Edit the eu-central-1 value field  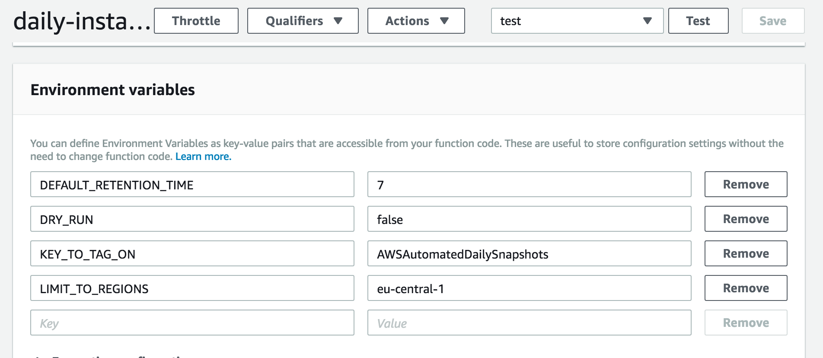point(529,288)
